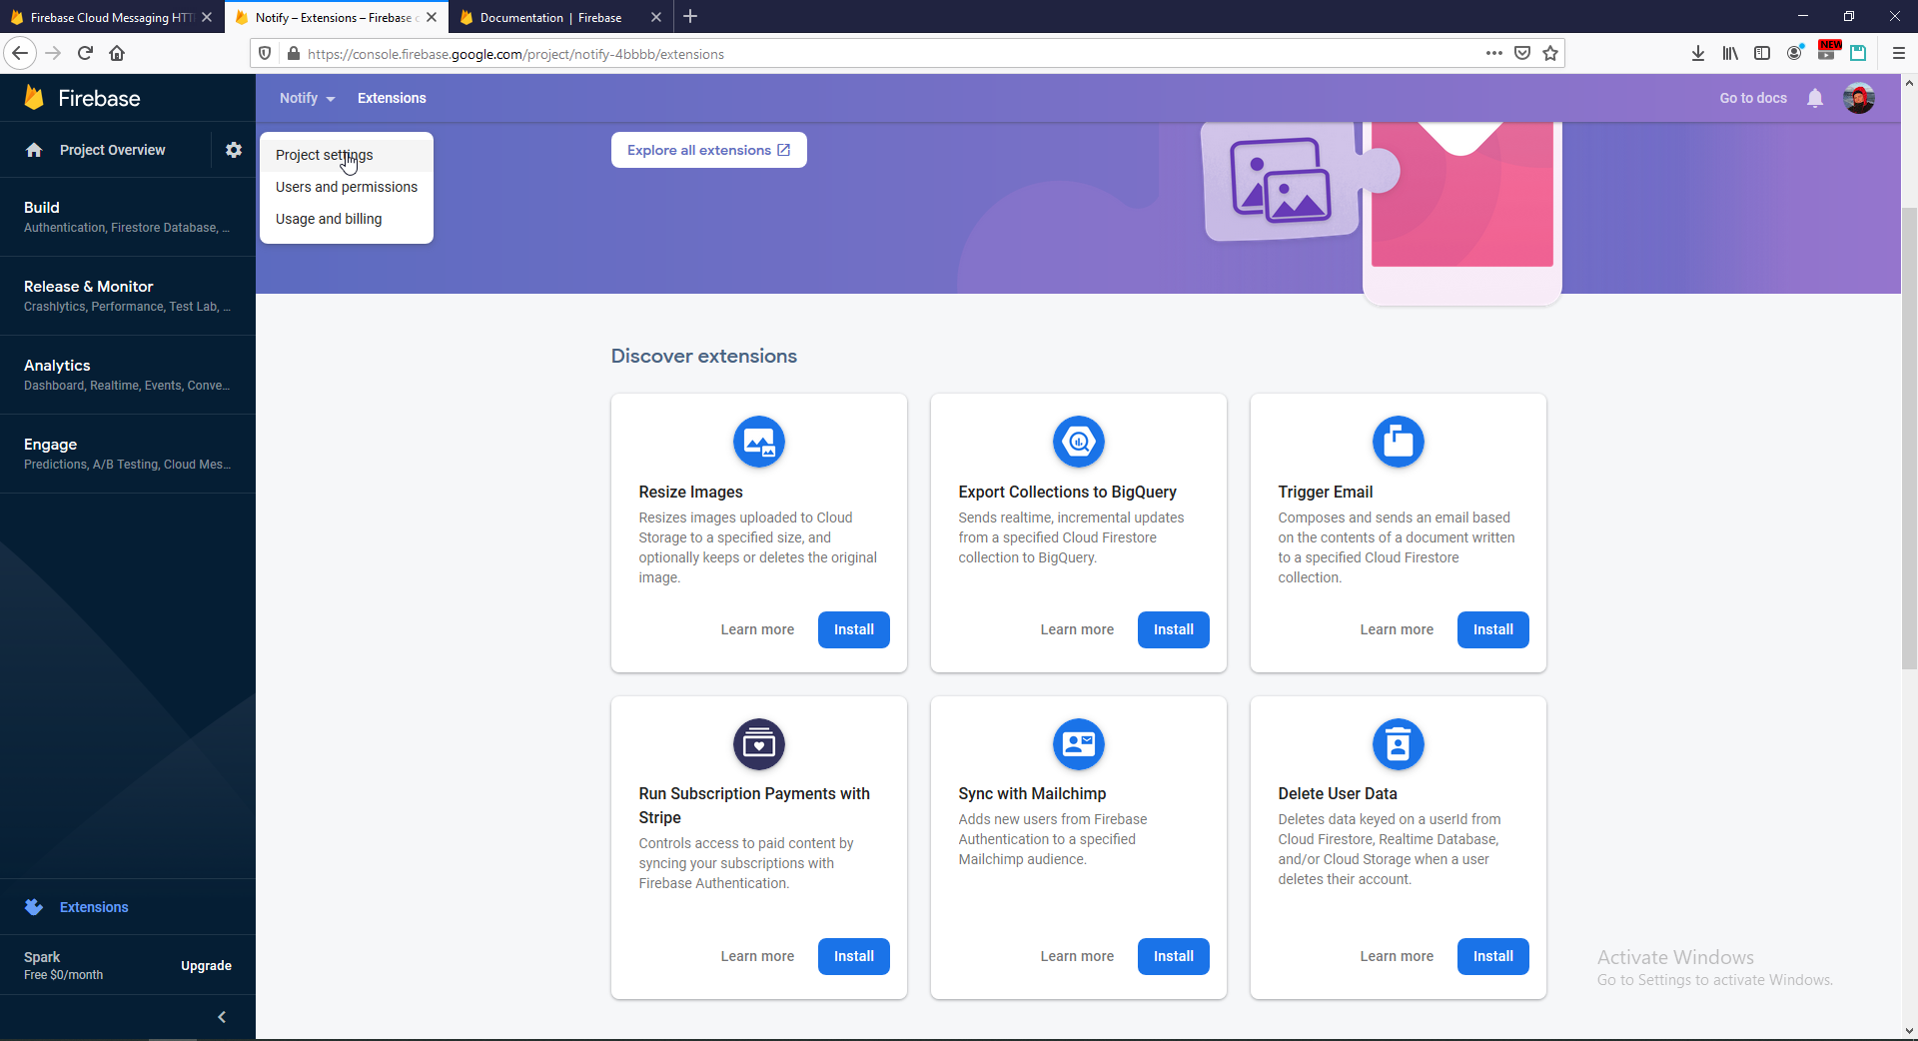Open the page actions ellipsis menu
Image resolution: width=1918 pixels, height=1041 pixels.
point(1494,53)
